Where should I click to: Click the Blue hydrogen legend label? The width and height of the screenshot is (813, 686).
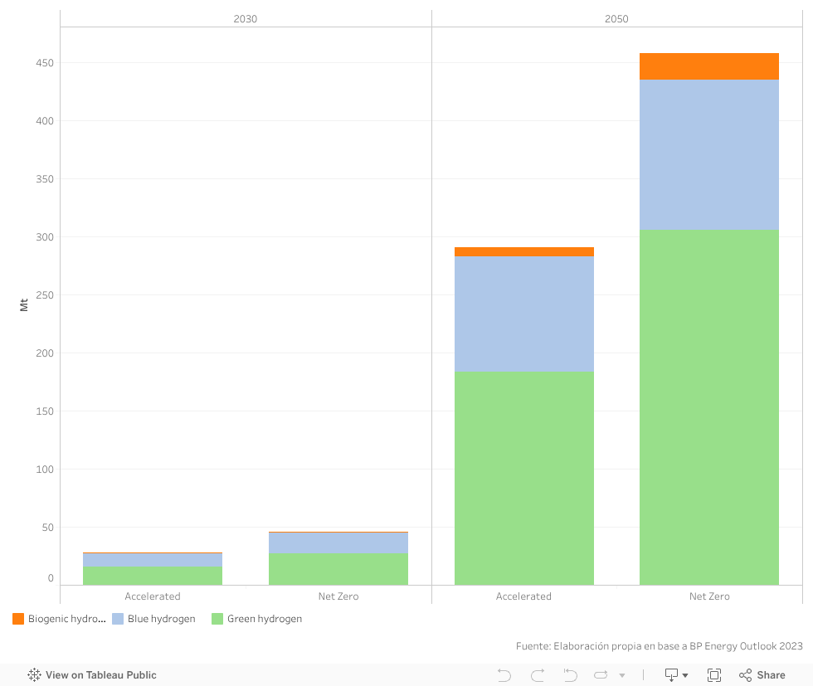(161, 619)
